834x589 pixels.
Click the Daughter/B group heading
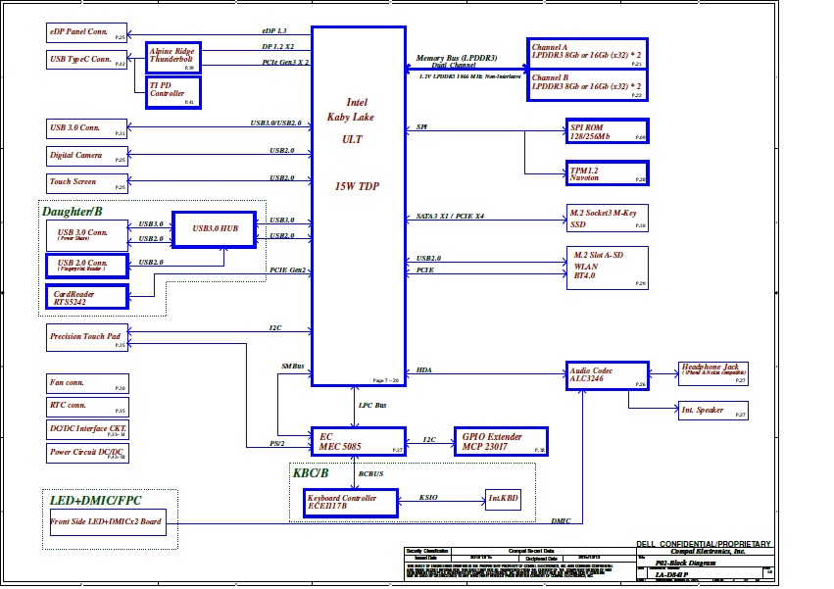pyautogui.click(x=73, y=212)
